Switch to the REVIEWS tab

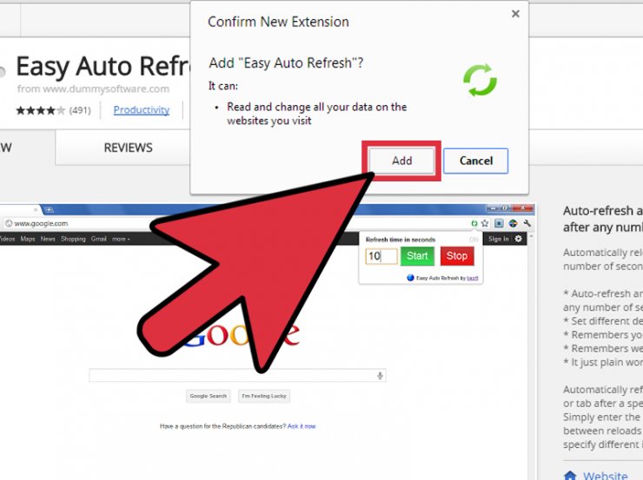(x=128, y=148)
